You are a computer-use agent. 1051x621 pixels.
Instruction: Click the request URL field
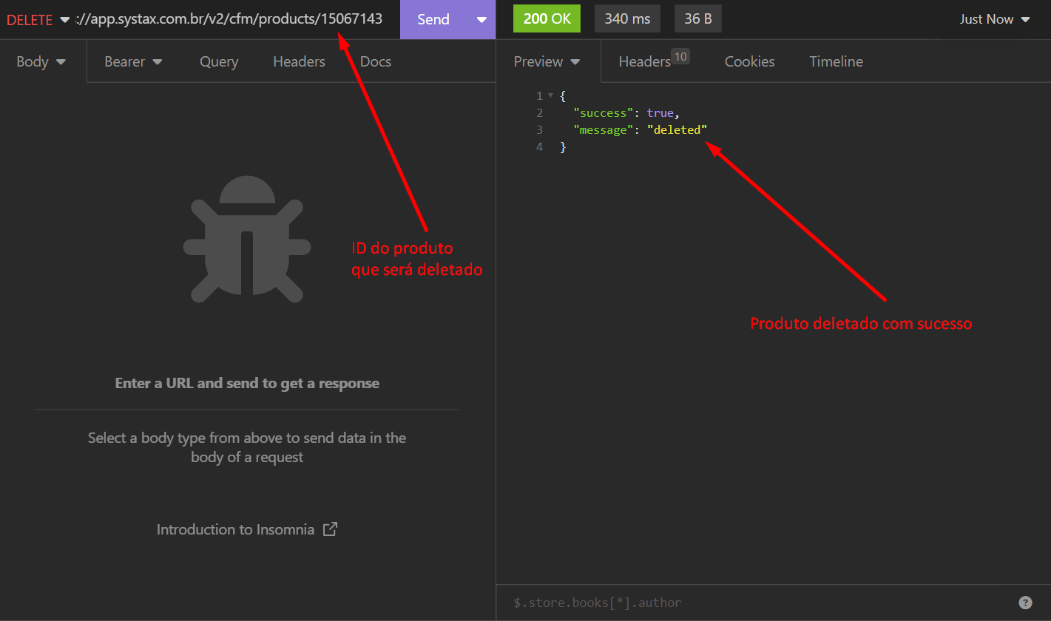pos(229,19)
